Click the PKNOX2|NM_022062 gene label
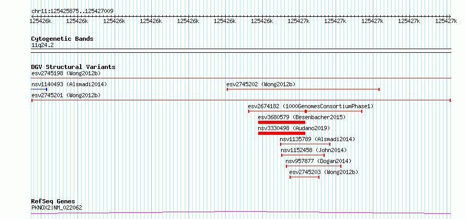Screen dimensions: 466x219 [x=57, y=208]
